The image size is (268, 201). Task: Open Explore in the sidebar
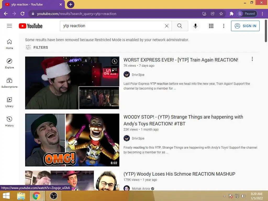pyautogui.click(x=9, y=63)
